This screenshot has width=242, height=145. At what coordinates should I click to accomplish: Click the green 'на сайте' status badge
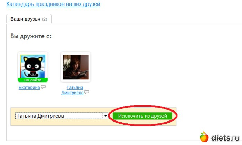(x=33, y=80)
